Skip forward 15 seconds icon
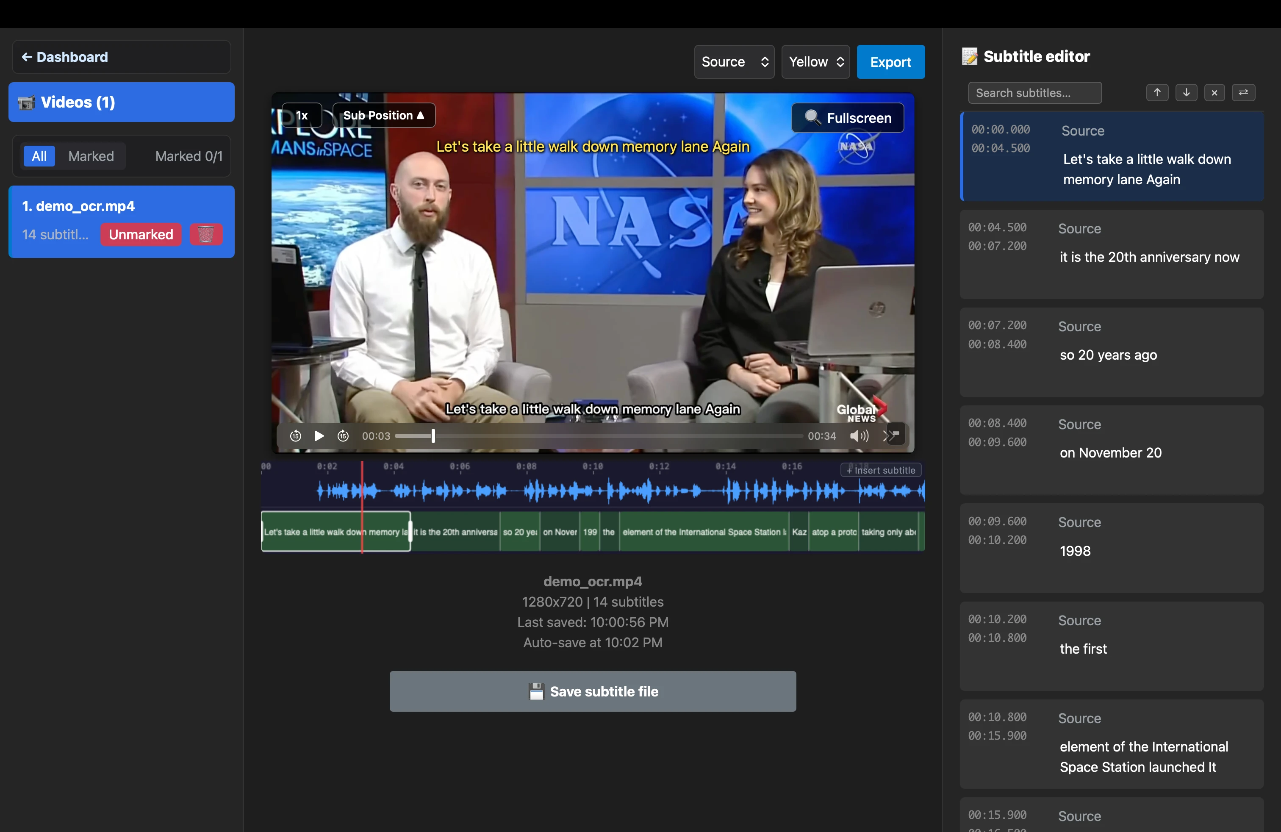The height and width of the screenshot is (832, 1281). (x=343, y=436)
